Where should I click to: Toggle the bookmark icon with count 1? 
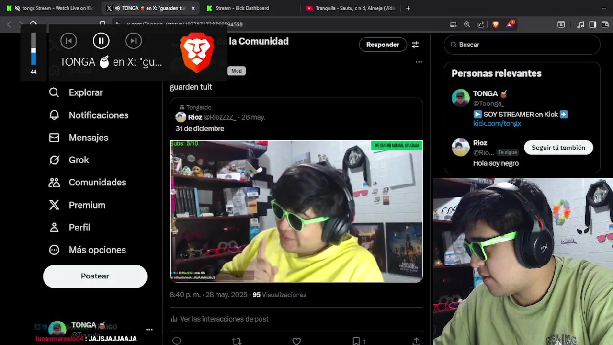pyautogui.click(x=356, y=341)
